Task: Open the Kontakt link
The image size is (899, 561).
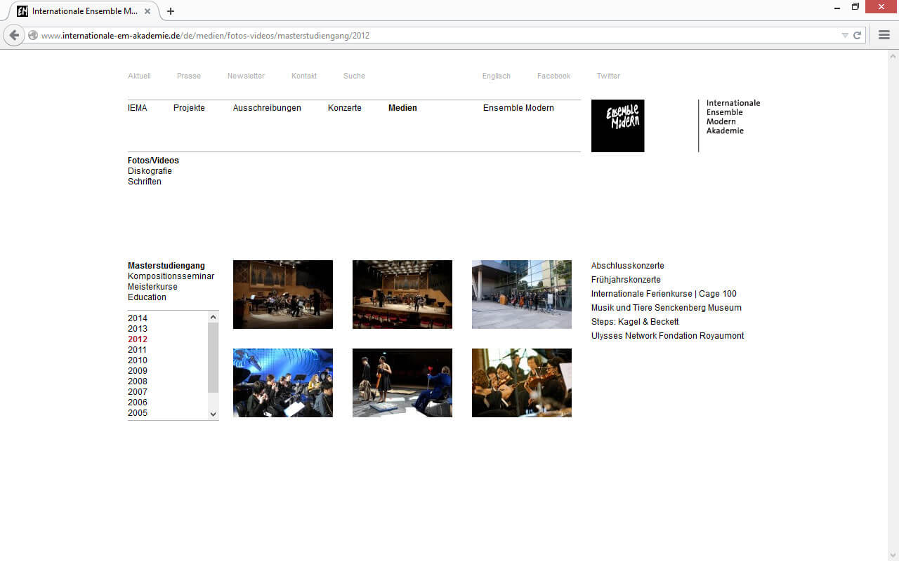Action: pyautogui.click(x=304, y=76)
